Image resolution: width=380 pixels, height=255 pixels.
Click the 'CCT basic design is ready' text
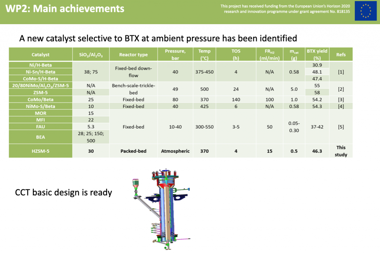(63, 192)
